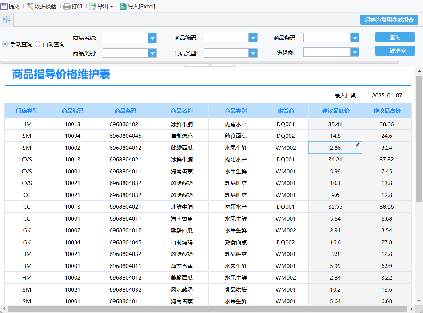Click 保存为常用参数组合 button

pyautogui.click(x=389, y=20)
